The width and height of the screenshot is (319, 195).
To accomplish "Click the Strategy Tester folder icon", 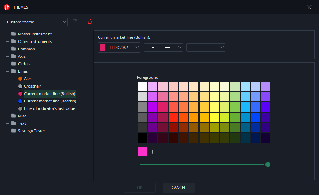I will tap(13, 130).
